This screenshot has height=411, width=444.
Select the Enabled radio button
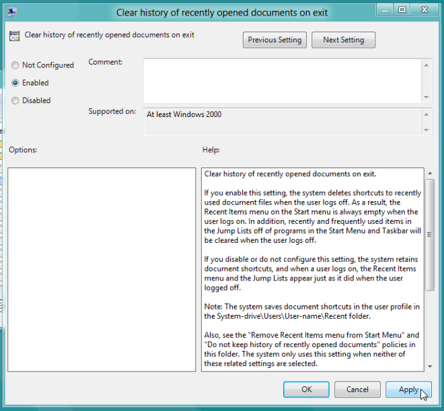[x=15, y=83]
